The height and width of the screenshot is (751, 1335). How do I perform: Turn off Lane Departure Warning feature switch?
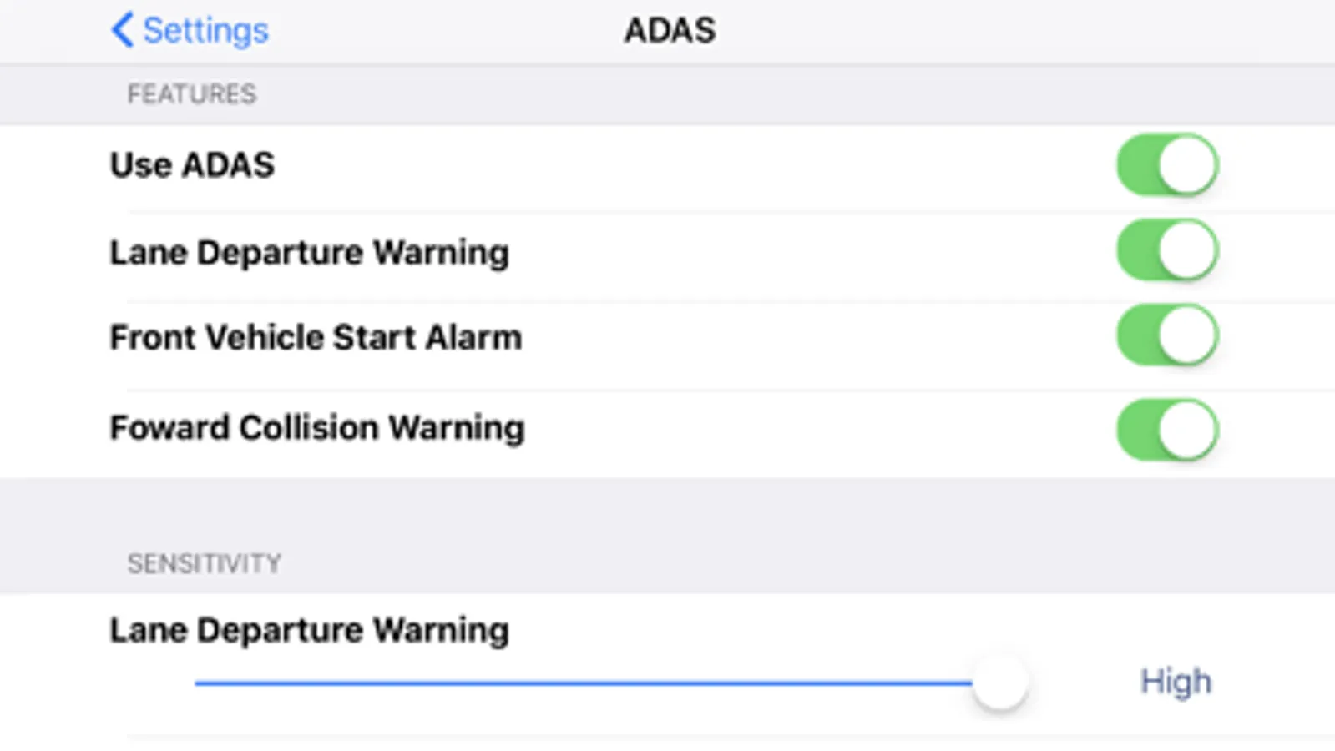1166,250
